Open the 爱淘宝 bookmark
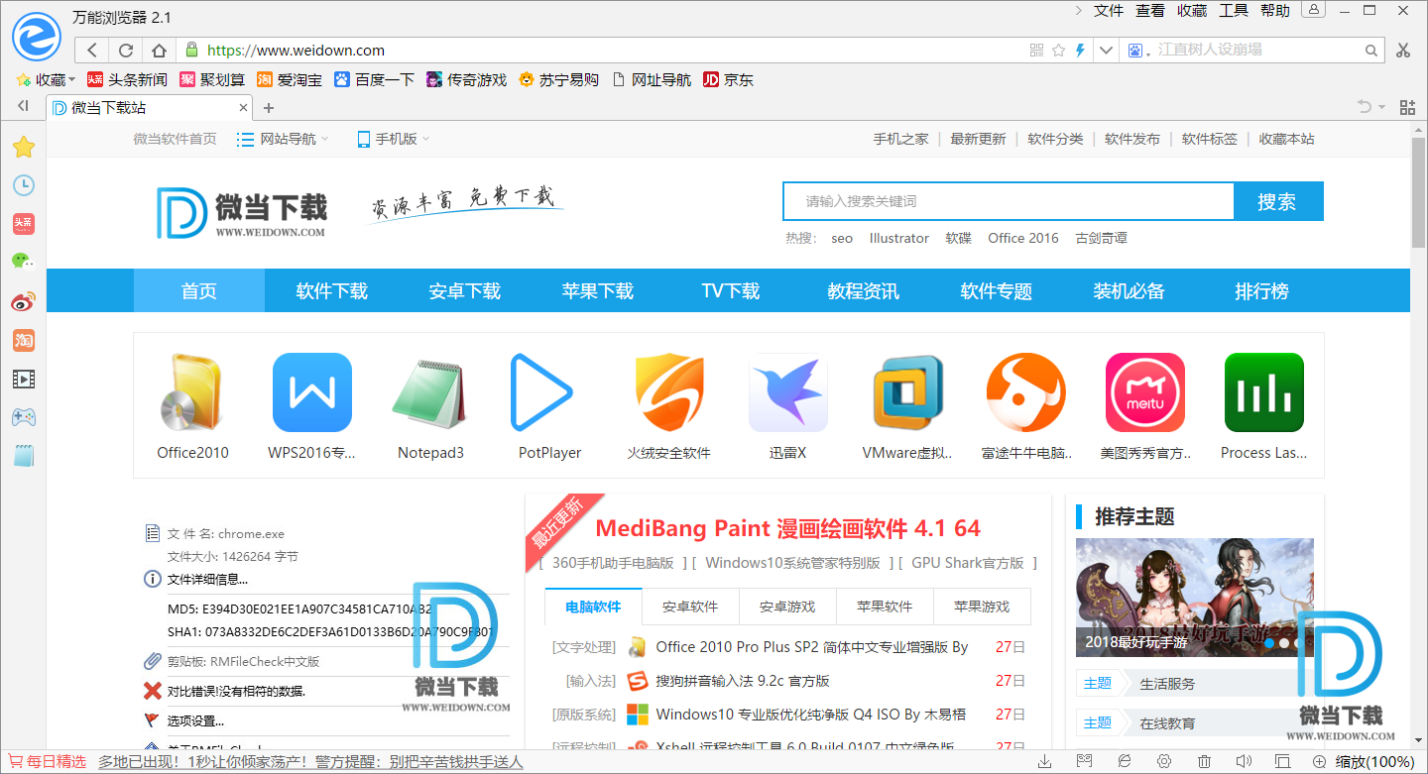This screenshot has height=774, width=1428. (289, 79)
